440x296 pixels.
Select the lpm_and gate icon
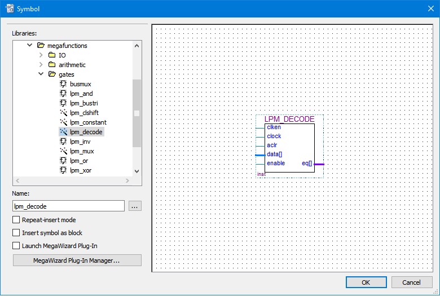point(63,94)
